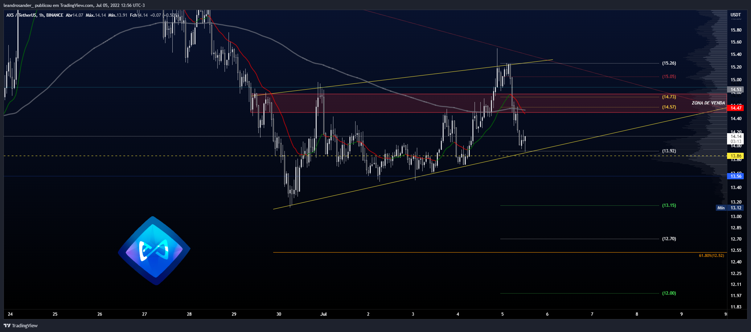This screenshot has height=332, width=751.
Task: Click the gray 14.53 price axis tag
Action: tap(736, 90)
